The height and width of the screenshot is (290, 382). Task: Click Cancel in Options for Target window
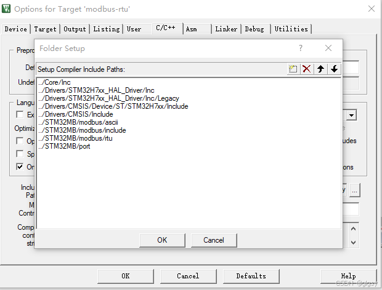[x=188, y=276]
